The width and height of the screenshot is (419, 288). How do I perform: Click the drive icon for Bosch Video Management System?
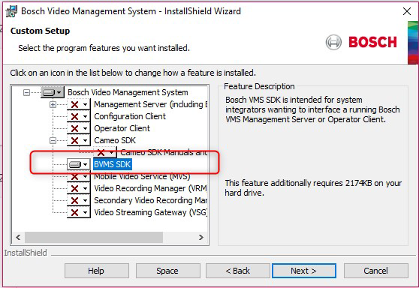[x=49, y=92]
